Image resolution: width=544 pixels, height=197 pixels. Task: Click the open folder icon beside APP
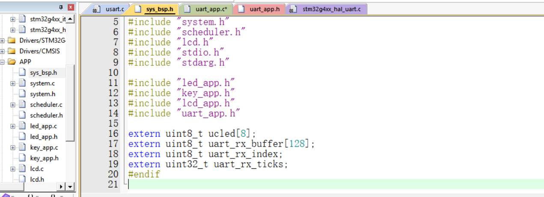pos(12,62)
